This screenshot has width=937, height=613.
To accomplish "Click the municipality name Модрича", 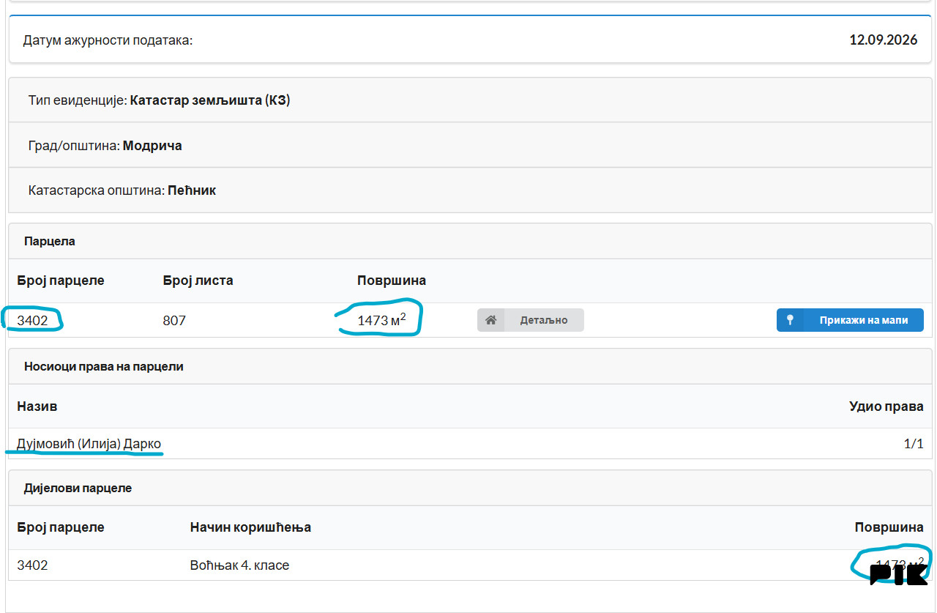I will (152, 146).
